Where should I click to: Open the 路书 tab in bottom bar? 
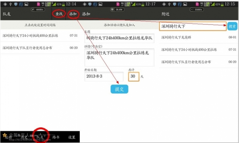coord(56,137)
